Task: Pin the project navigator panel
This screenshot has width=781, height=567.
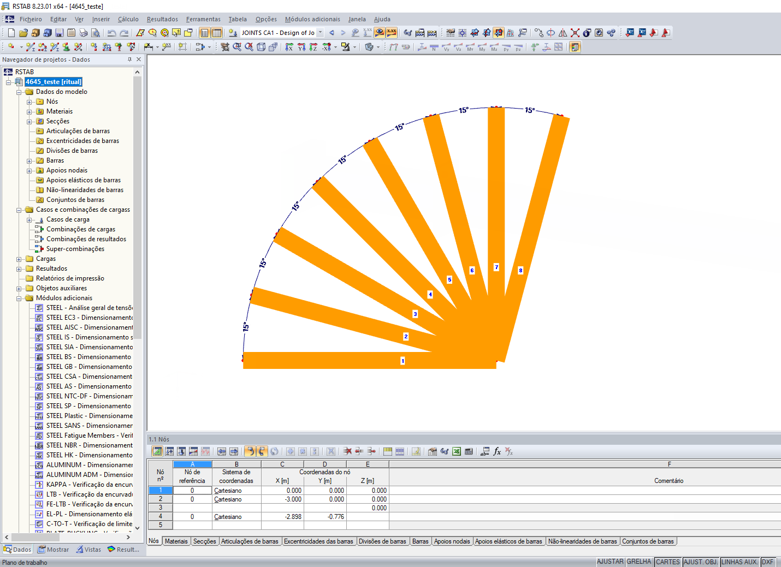Action: coord(129,59)
